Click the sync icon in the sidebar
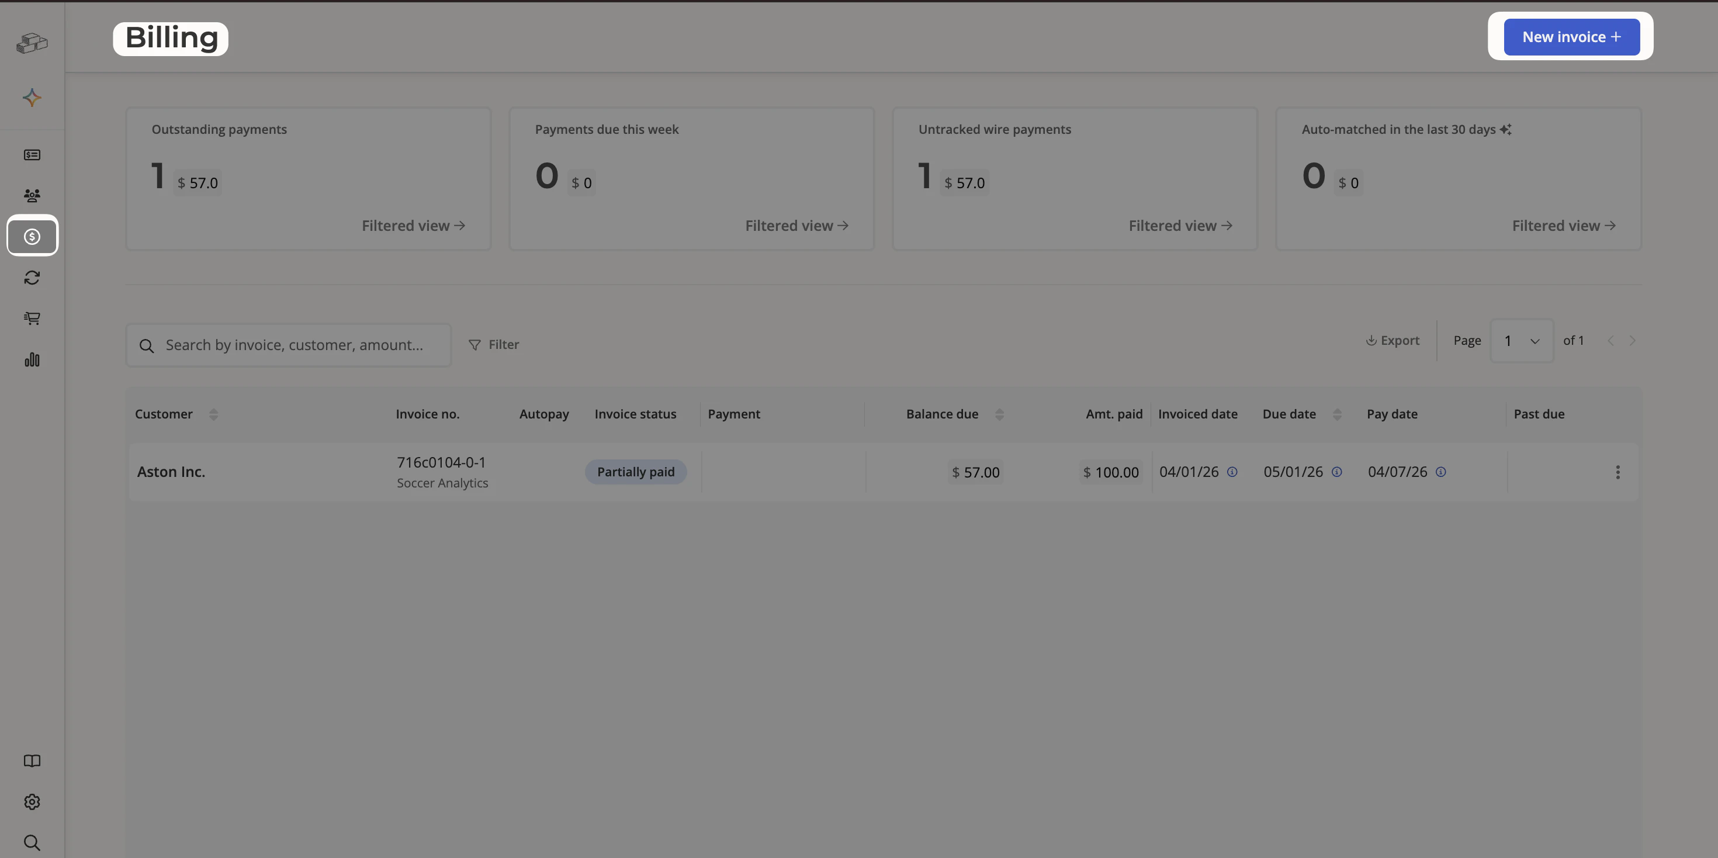Screen dimensions: 1718x858 32,277
